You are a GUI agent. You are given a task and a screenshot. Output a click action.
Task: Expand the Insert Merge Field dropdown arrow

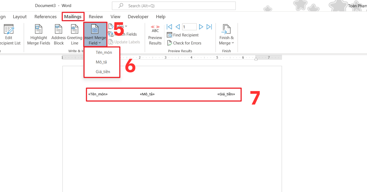pyautogui.click(x=100, y=43)
